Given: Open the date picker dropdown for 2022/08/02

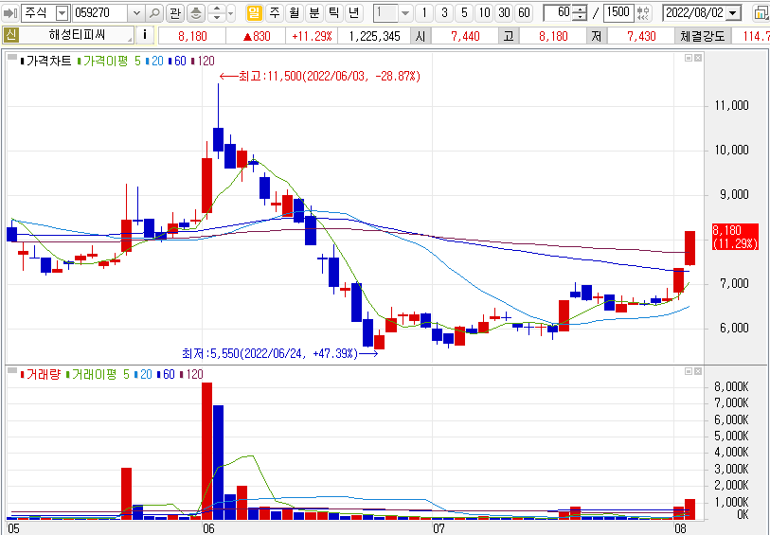Looking at the screenshot, I should click(x=734, y=12).
